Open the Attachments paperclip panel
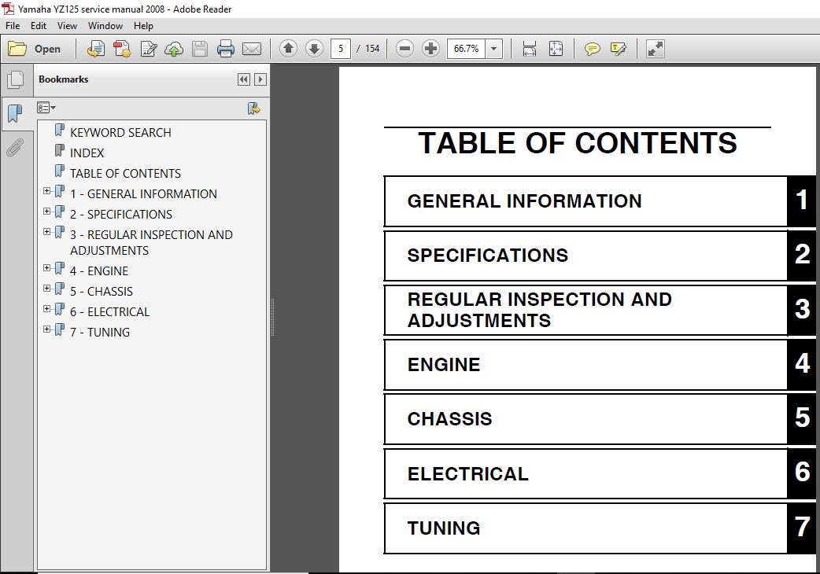The height and width of the screenshot is (574, 820). point(15,148)
